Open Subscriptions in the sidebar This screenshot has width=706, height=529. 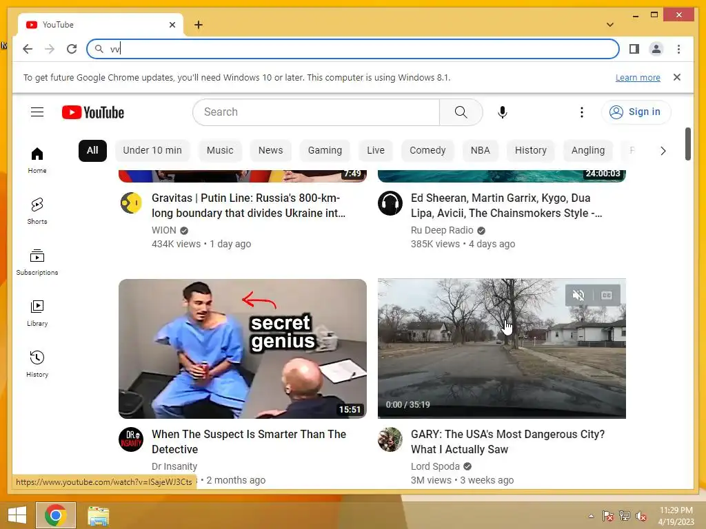(37, 262)
